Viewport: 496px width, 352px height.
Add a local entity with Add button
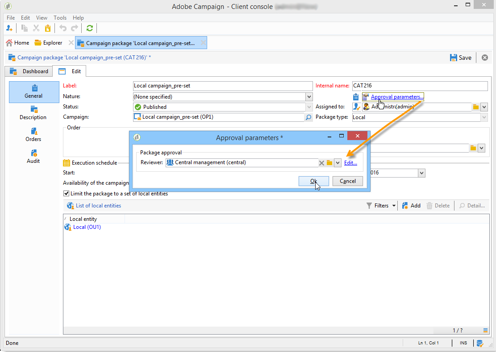411,206
